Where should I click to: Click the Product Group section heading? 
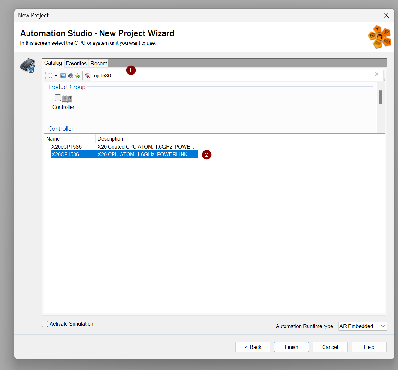67,87
